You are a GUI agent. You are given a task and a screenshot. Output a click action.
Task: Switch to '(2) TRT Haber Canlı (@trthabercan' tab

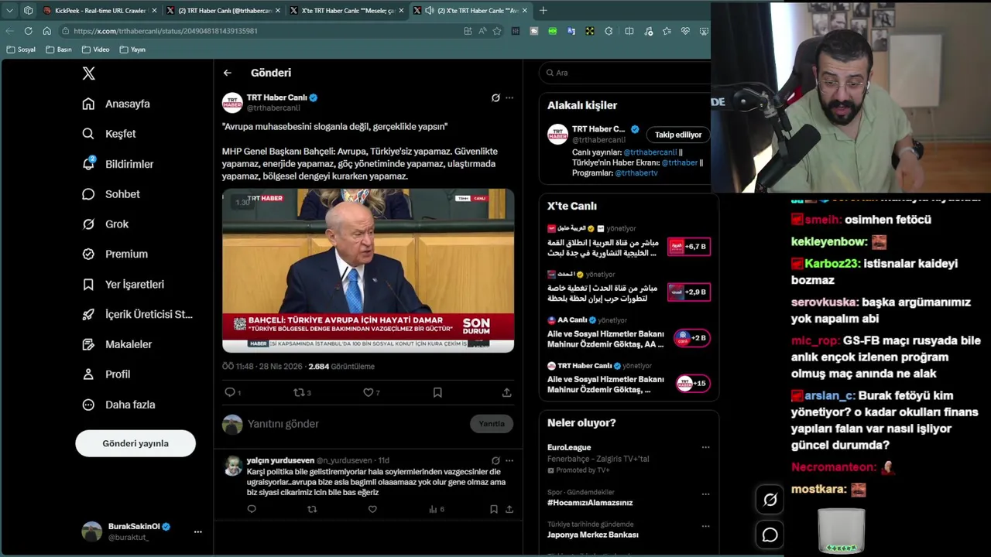(x=223, y=11)
